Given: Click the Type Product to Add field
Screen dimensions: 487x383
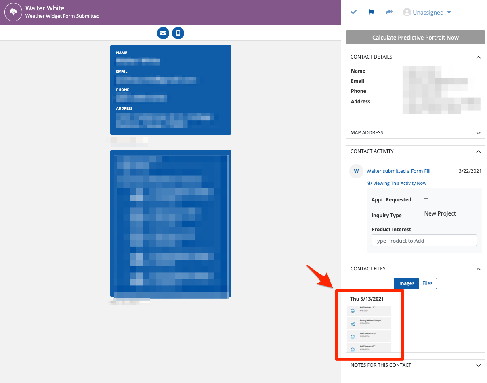Looking at the screenshot, I should (x=424, y=241).
